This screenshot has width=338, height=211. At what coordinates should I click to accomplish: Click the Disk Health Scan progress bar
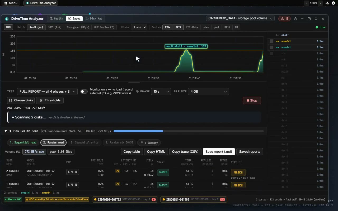pos(189,131)
